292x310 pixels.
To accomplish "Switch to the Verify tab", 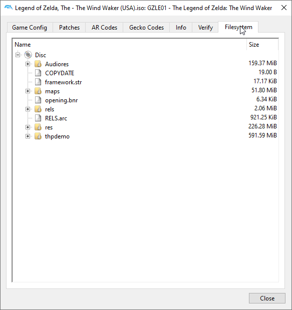I will pos(205,28).
